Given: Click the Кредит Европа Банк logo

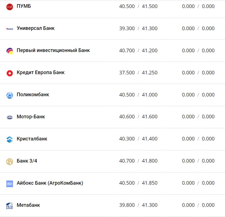Looking at the screenshot, I should (x=10, y=73).
